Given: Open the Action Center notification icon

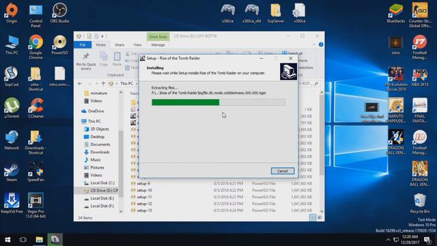Looking at the screenshot, I should pos(427,240).
